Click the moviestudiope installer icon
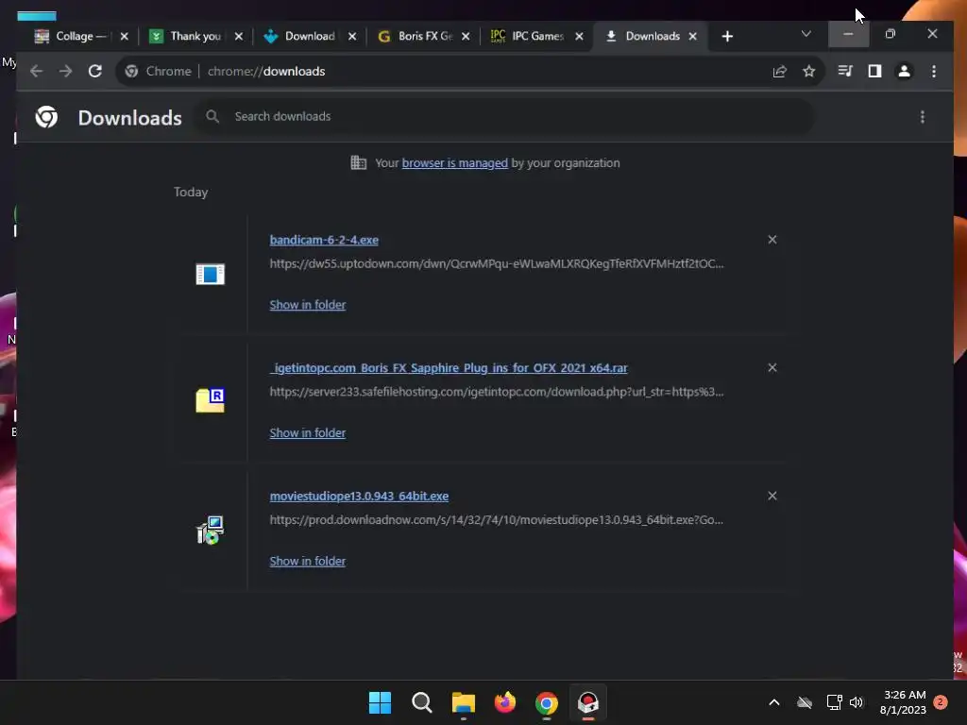 211,531
